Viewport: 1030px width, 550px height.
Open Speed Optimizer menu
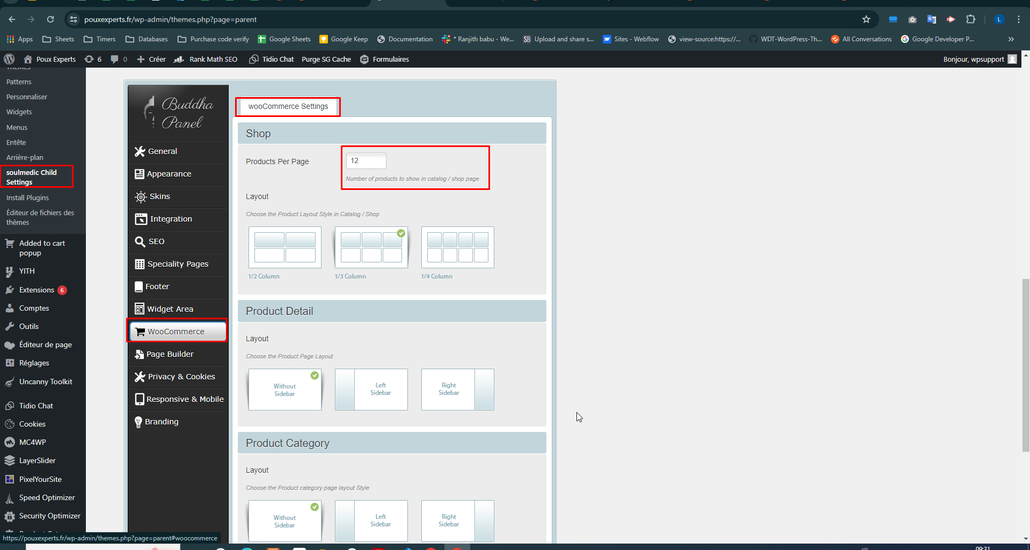click(x=47, y=497)
